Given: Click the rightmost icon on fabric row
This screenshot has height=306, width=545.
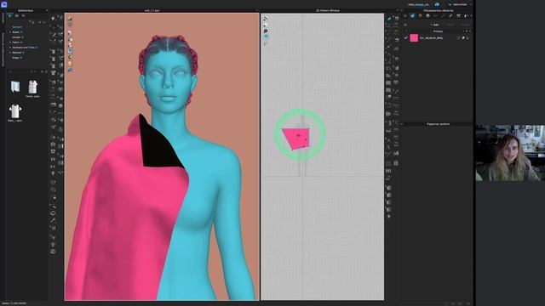Looking at the screenshot, I should [x=468, y=37].
